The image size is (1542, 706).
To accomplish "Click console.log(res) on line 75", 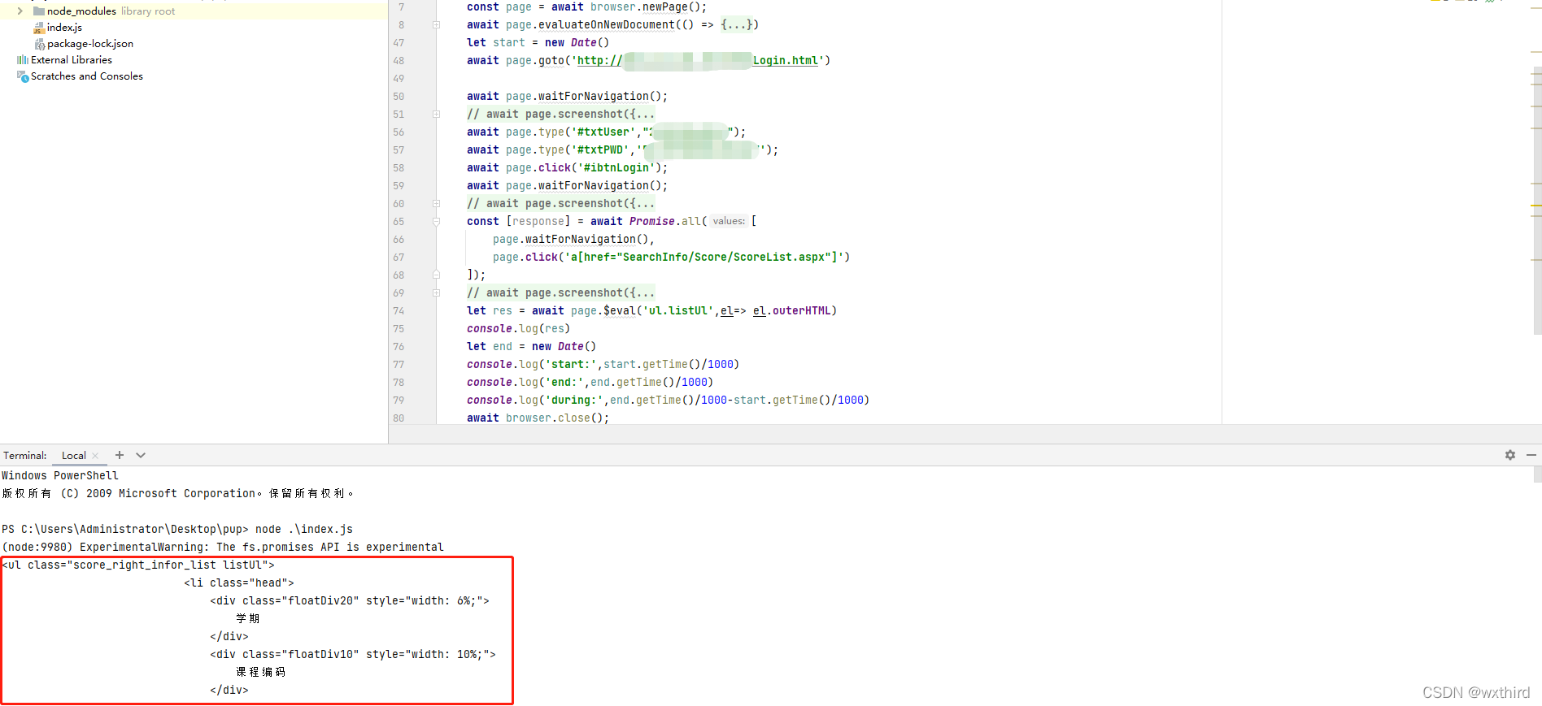I will (x=519, y=329).
